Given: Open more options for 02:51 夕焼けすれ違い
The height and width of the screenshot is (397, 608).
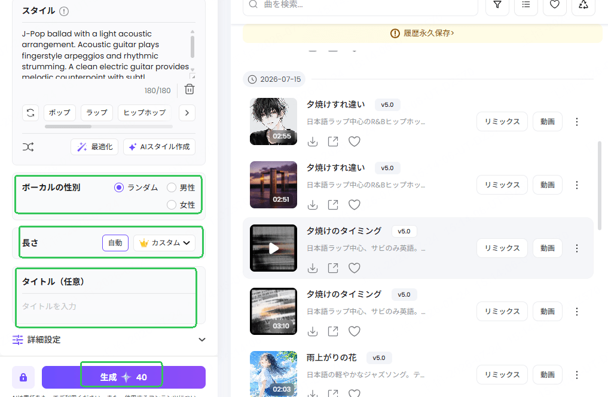Looking at the screenshot, I should [576, 185].
